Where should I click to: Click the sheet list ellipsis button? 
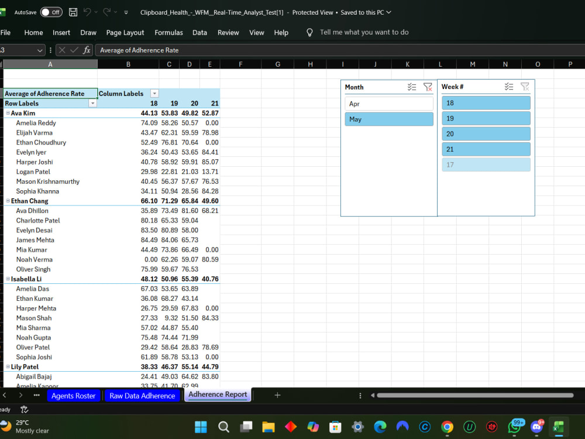click(x=36, y=395)
